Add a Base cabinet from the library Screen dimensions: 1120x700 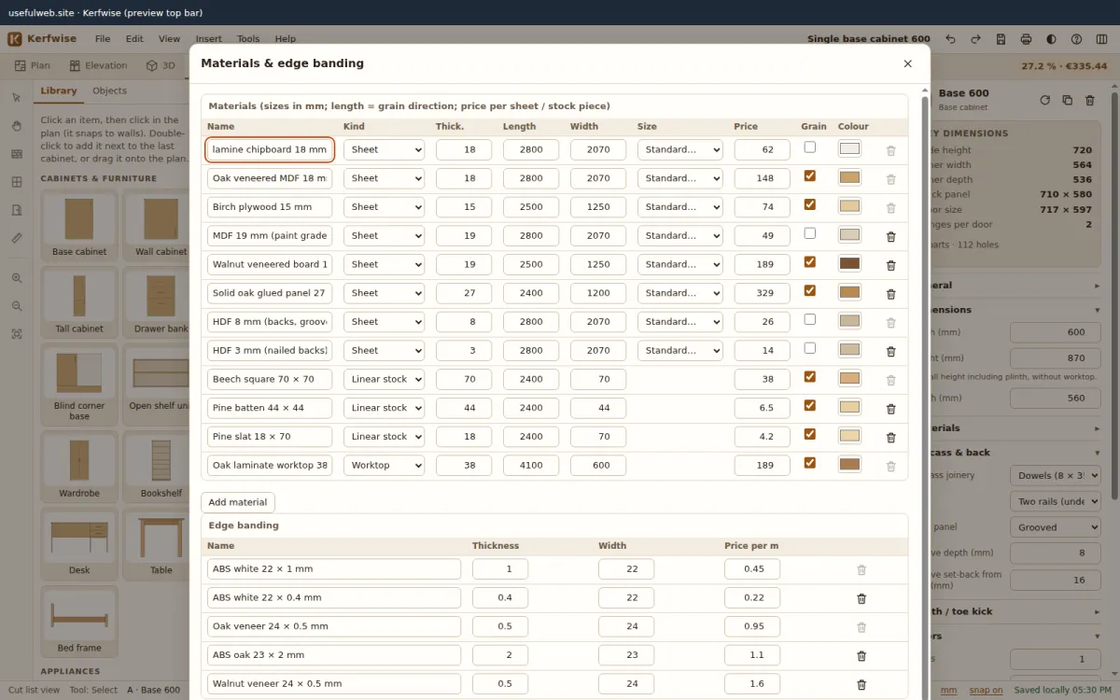coord(79,225)
